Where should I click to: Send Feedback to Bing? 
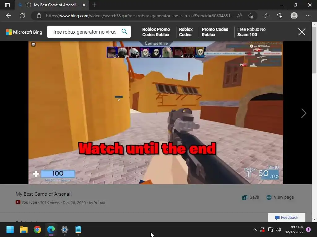pos(286,218)
